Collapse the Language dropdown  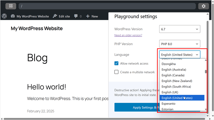[x=180, y=54]
